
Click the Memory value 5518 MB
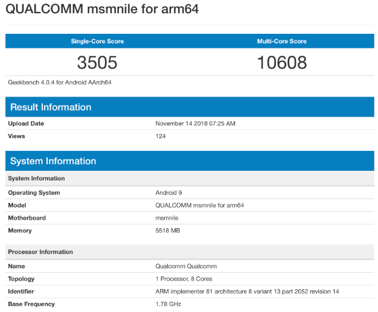click(x=168, y=231)
